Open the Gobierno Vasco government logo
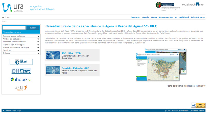The height and width of the screenshot is (137, 207). (x=168, y=6)
